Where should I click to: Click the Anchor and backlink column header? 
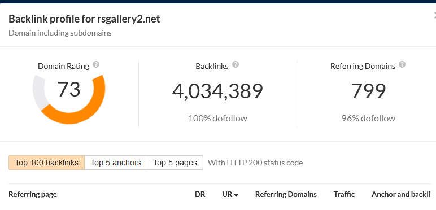[x=401, y=194]
